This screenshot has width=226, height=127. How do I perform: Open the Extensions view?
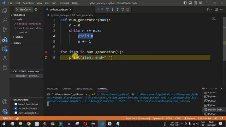point(5,49)
